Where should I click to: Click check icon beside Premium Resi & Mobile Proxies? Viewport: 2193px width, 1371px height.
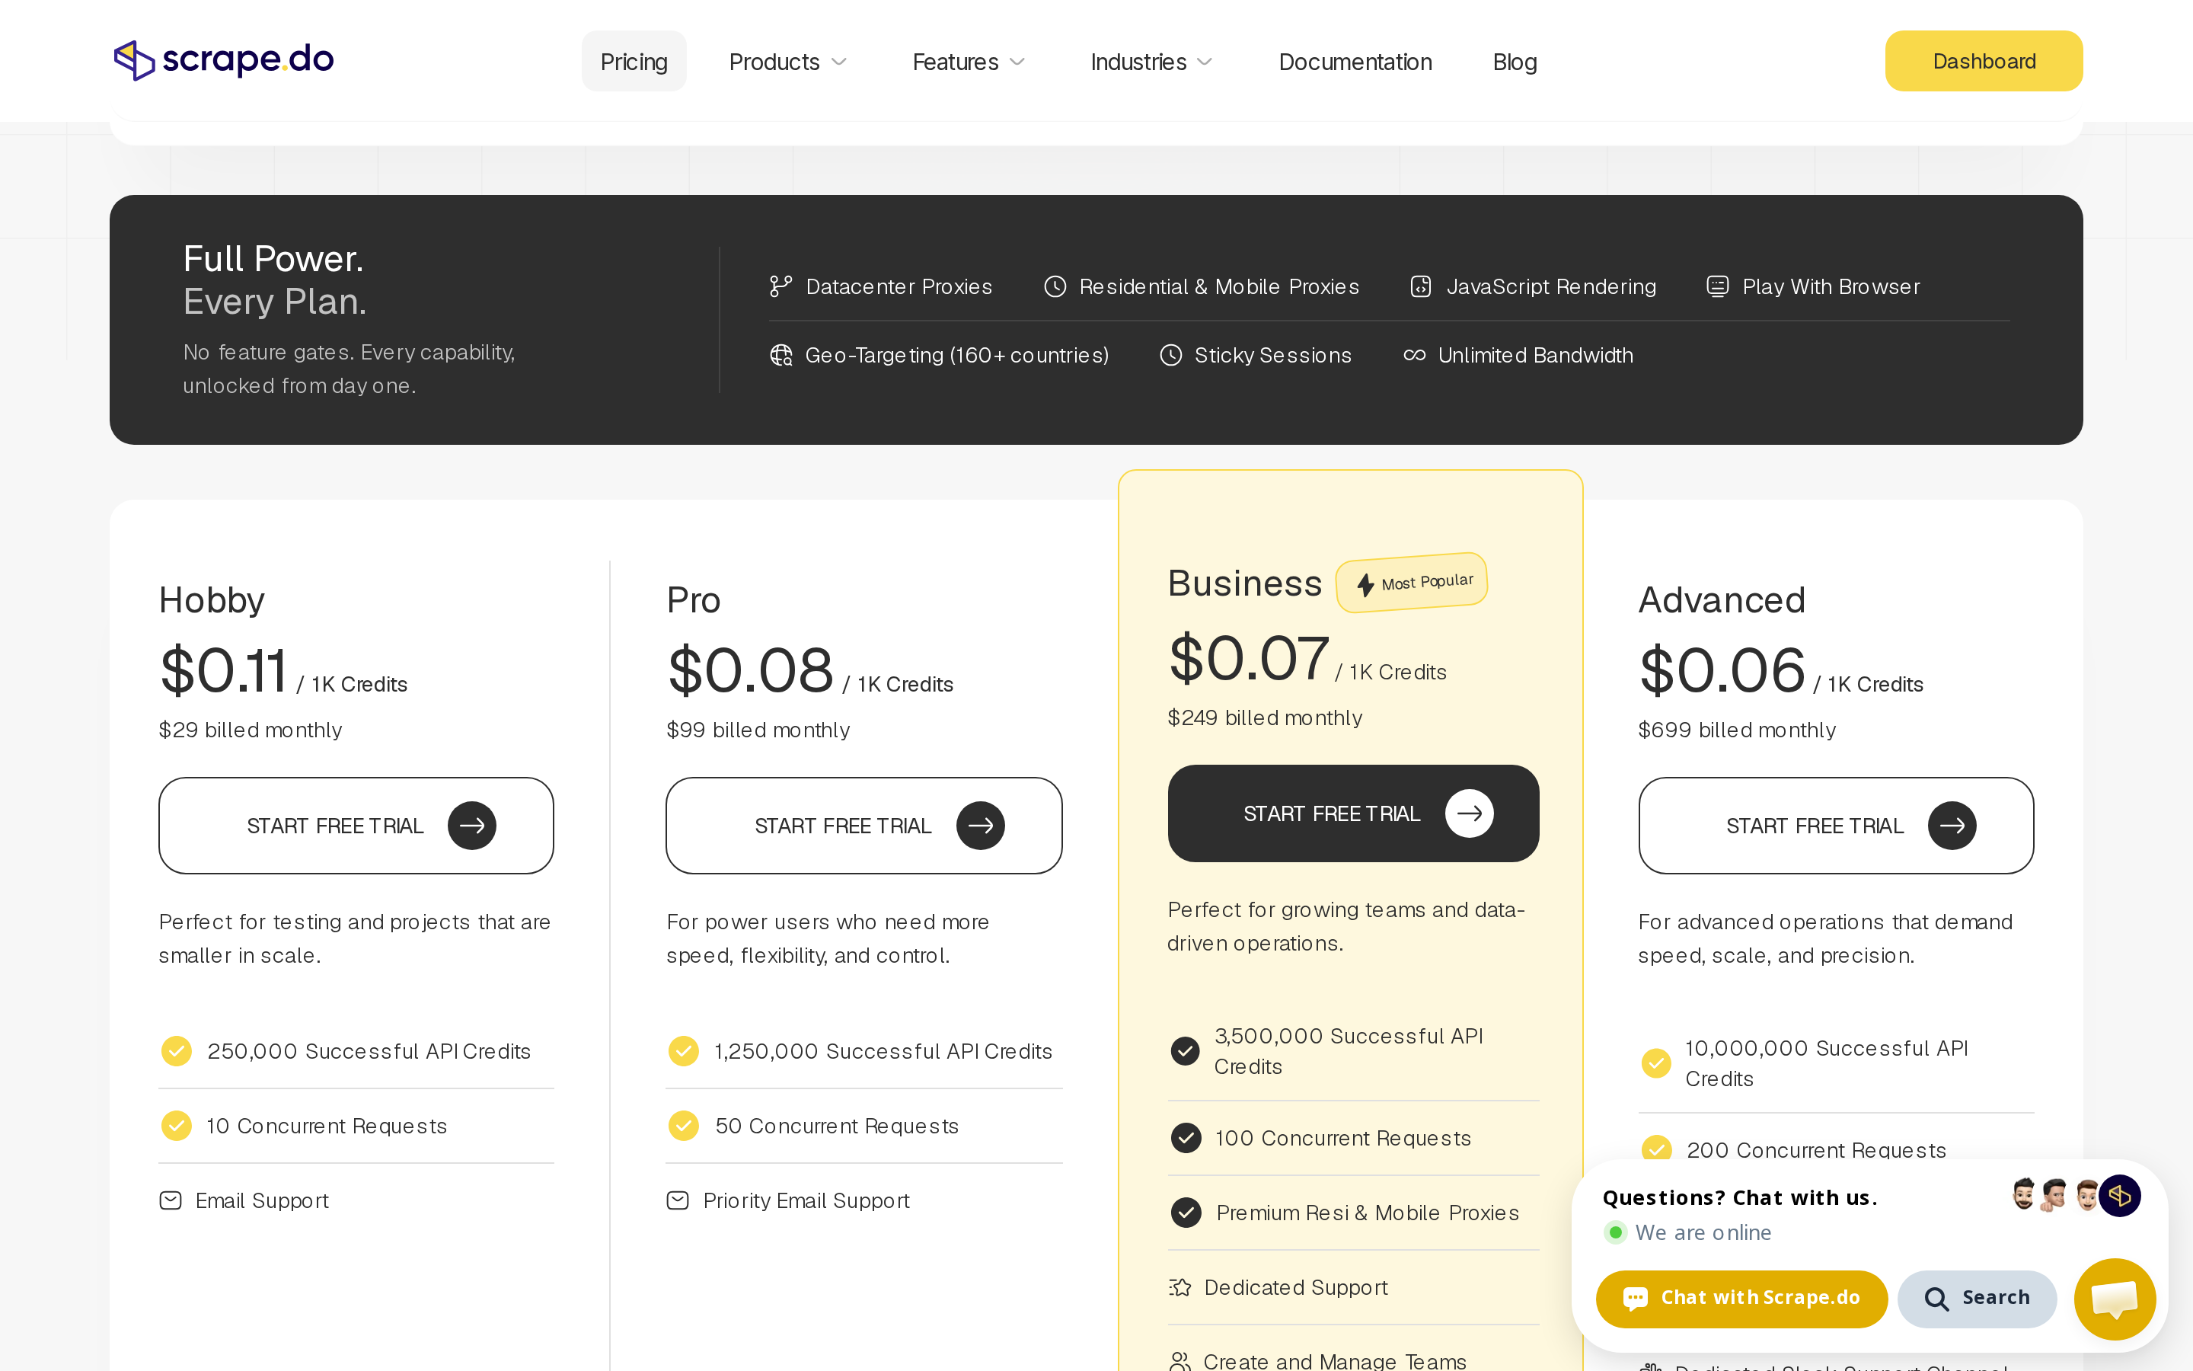pyautogui.click(x=1186, y=1213)
